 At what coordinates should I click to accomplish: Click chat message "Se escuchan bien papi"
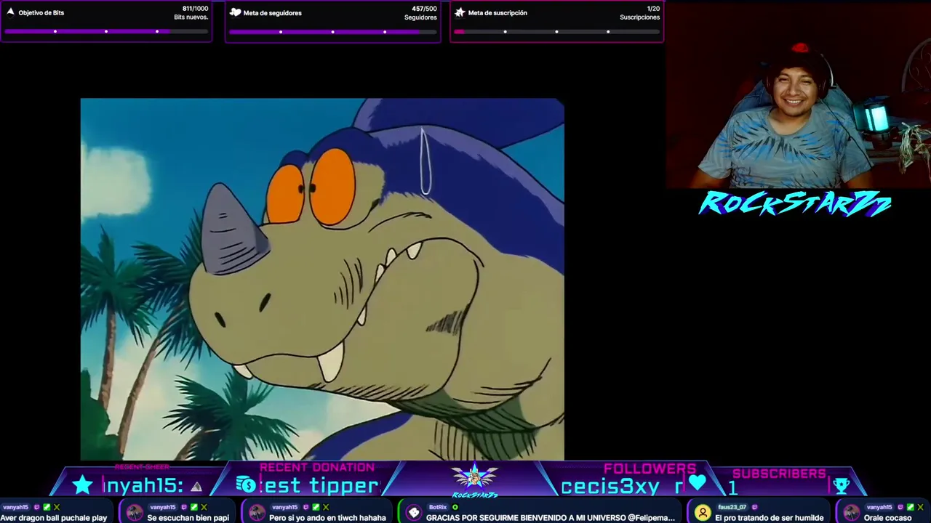(188, 518)
